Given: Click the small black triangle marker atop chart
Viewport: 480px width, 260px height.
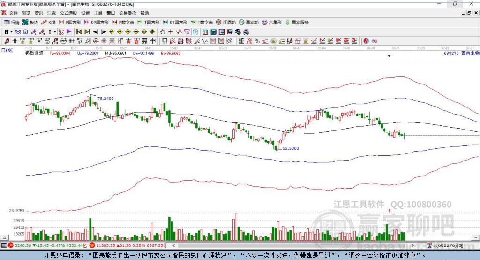Looking at the screenshot, I should coord(389,56).
